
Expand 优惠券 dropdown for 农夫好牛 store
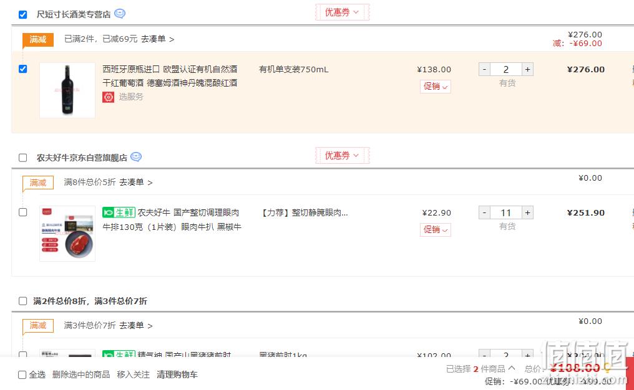pos(342,155)
